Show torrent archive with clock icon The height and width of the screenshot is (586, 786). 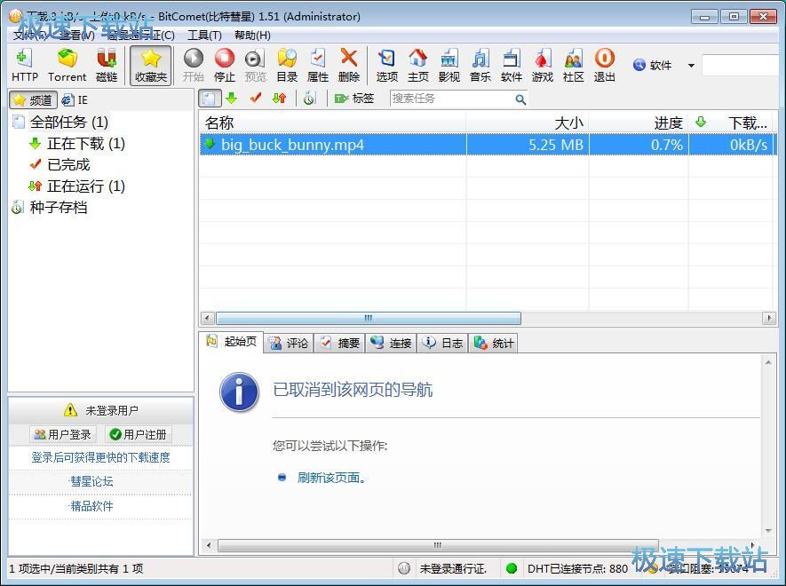(x=309, y=99)
